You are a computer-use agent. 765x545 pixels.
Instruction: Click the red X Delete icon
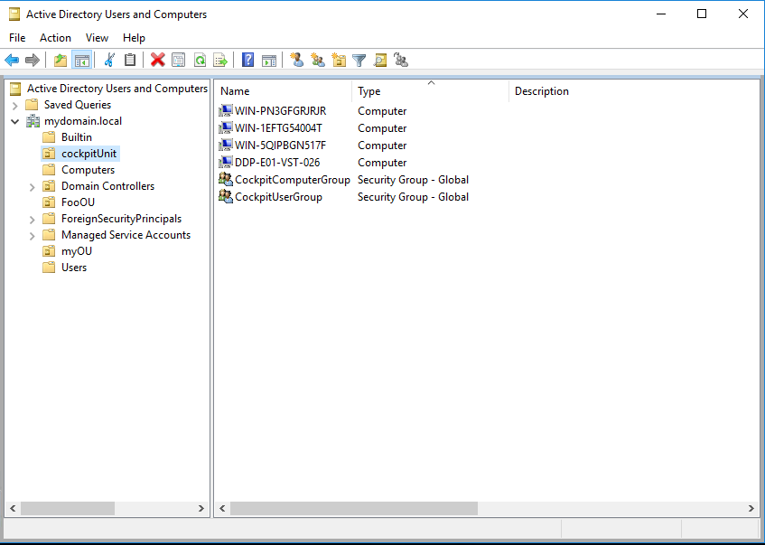[x=157, y=60]
